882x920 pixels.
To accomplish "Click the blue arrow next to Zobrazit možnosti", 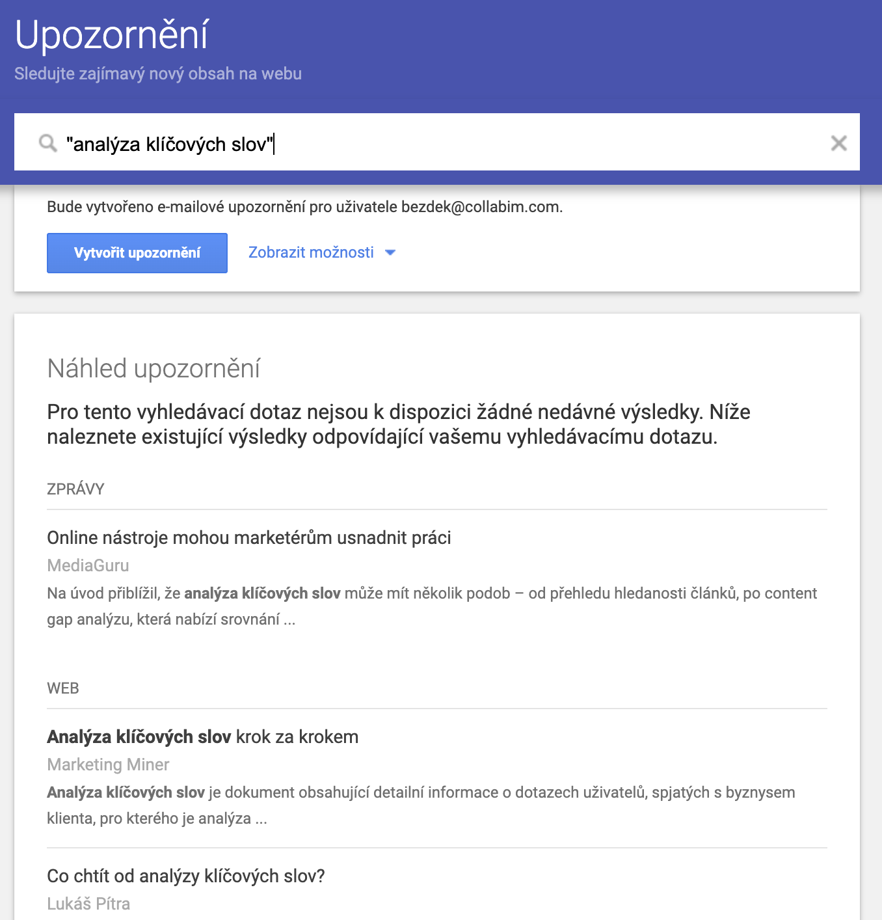I will point(390,252).
